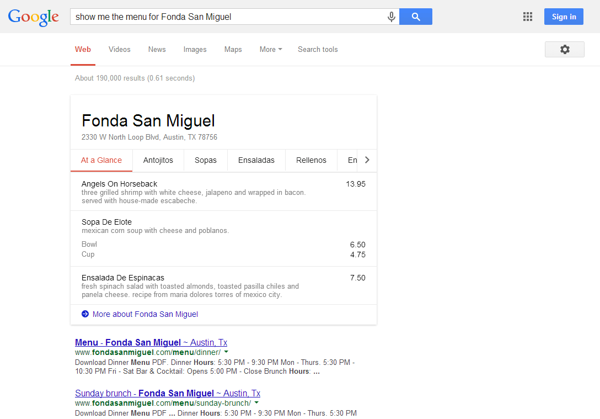Click the blue search magnifier button
The image size is (600, 419).
click(416, 17)
